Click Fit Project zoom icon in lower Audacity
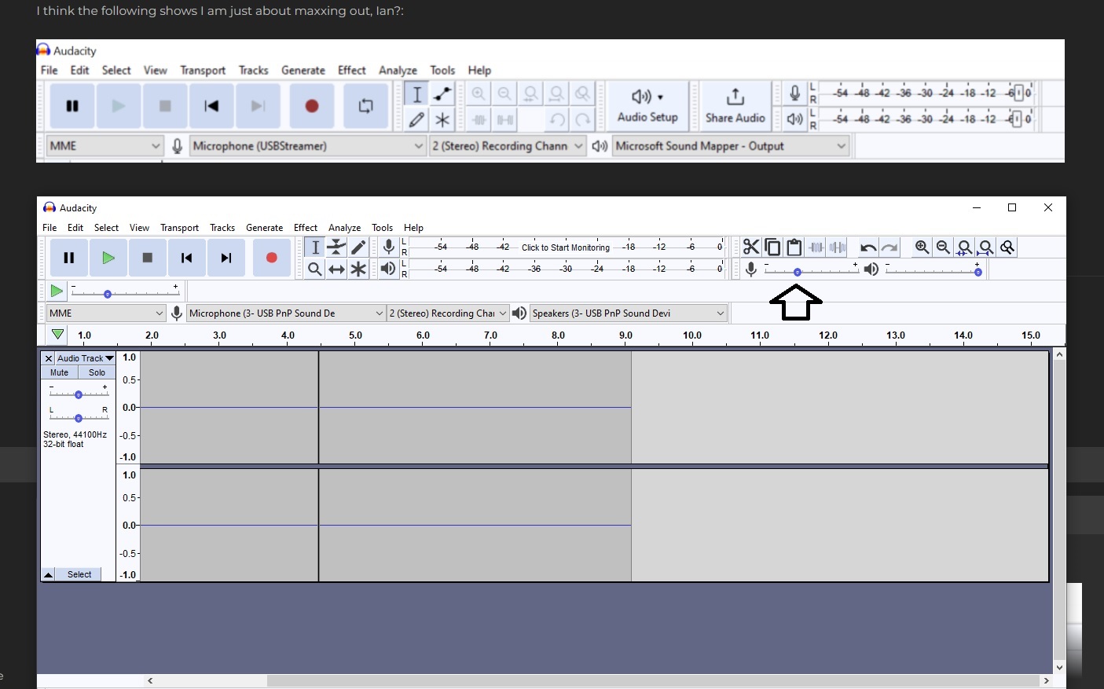This screenshot has width=1104, height=689. pyautogui.click(x=986, y=247)
